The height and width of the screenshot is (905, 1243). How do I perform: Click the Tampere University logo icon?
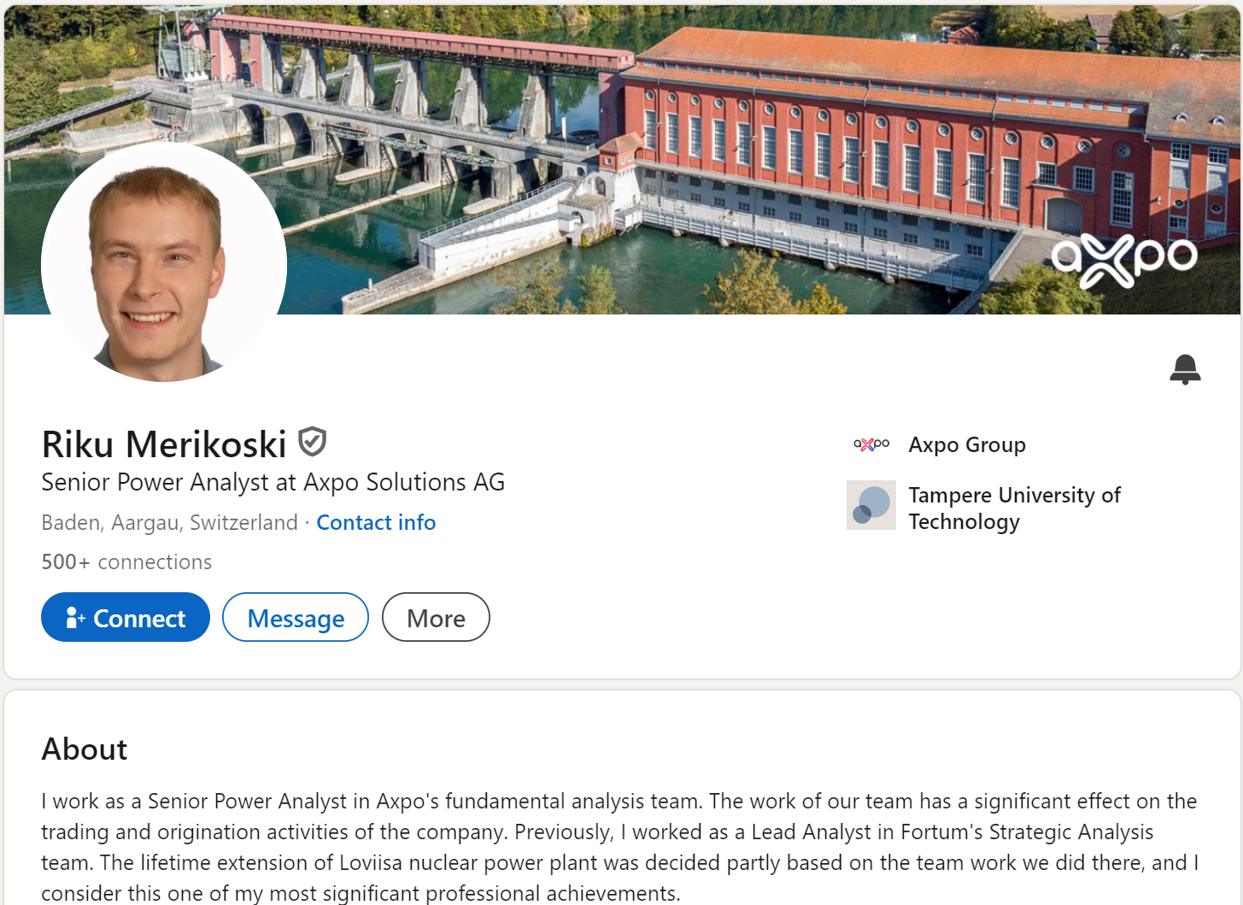click(x=871, y=505)
